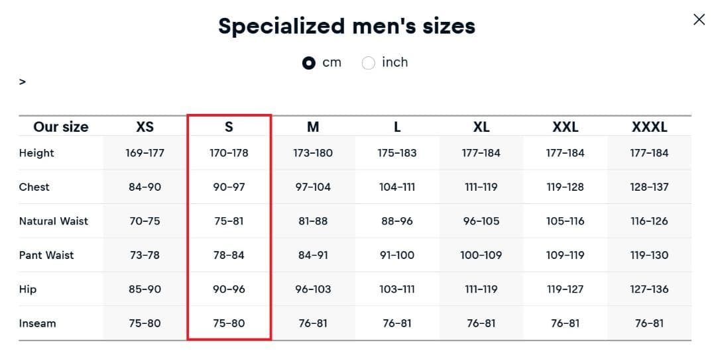Select the S size column header
Viewport: 716px width, 357px height.
(x=229, y=127)
